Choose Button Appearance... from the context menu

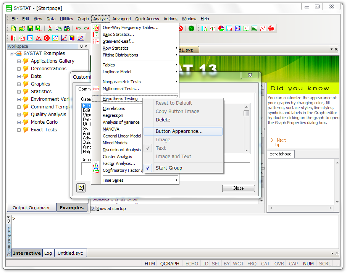(183, 131)
